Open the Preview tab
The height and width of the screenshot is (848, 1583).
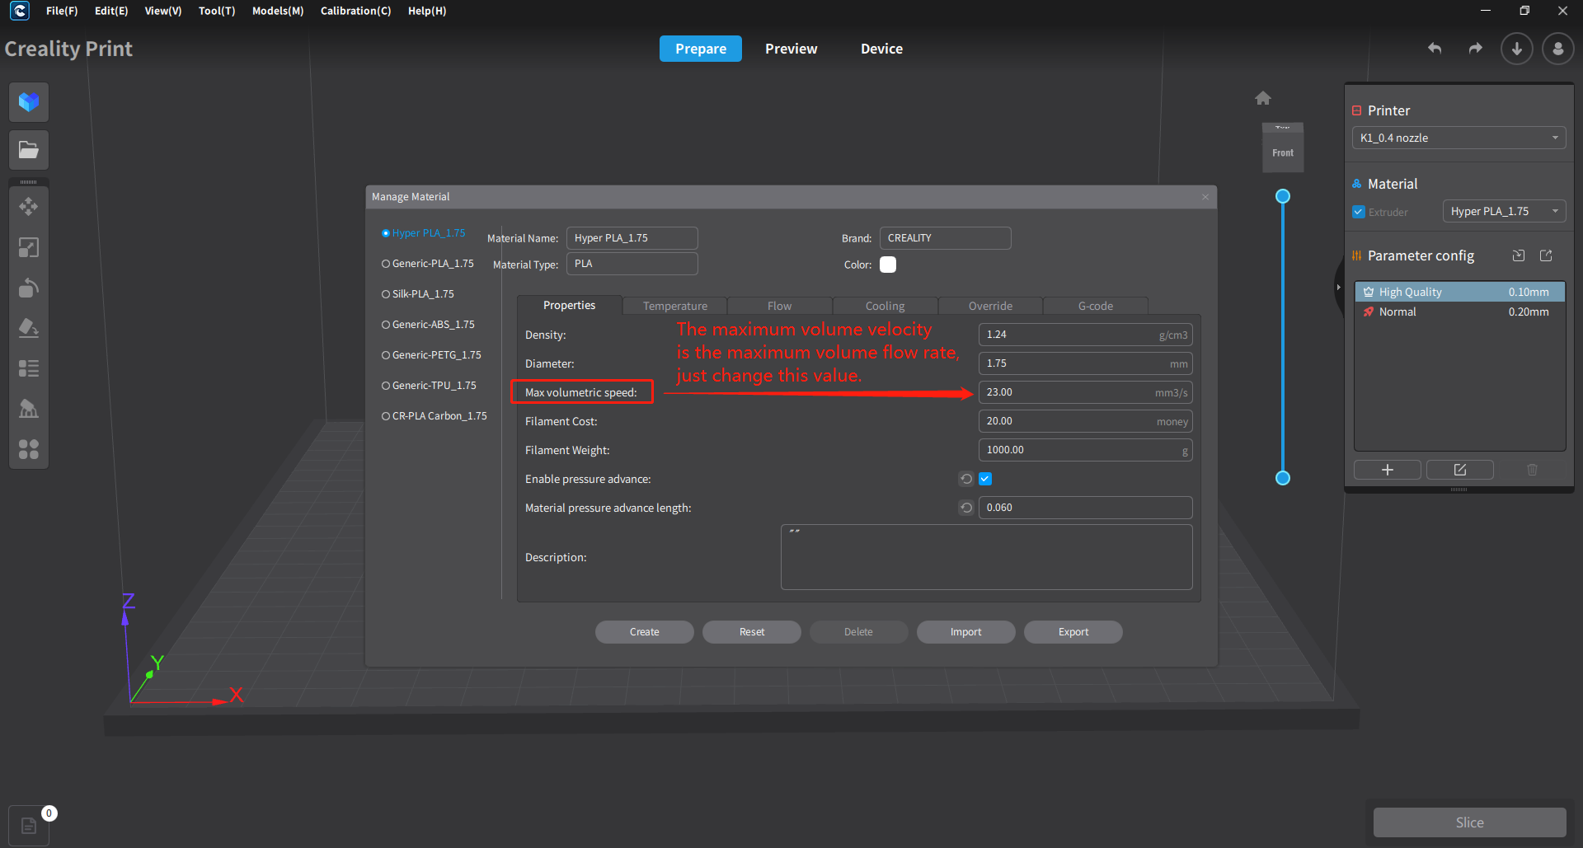pos(791,49)
